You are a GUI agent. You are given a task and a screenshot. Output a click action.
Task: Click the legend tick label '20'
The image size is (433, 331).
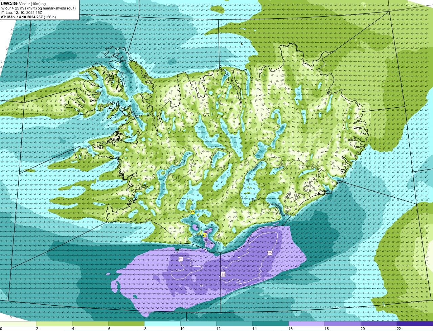coord(363,329)
